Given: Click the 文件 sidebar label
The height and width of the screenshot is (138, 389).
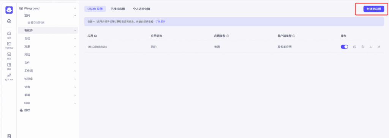Looking at the screenshot, I should [x=27, y=63].
